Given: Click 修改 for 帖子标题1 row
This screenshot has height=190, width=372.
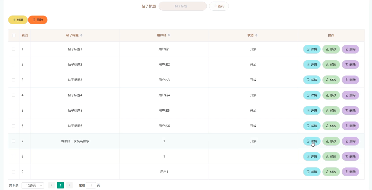Looking at the screenshot, I should [331, 49].
